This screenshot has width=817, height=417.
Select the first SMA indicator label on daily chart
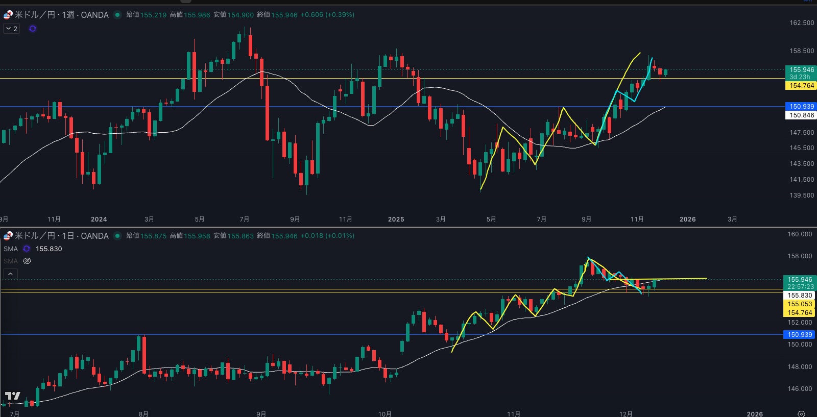point(11,249)
